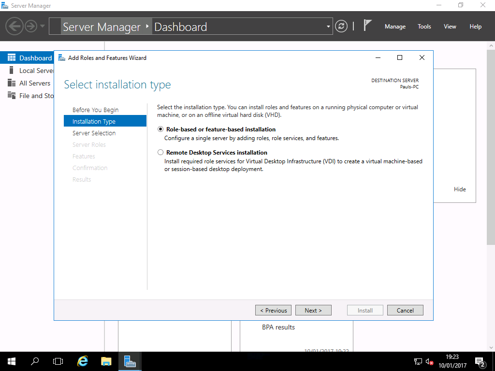Open Task View on the taskbar
This screenshot has width=495, height=371.
[58, 361]
